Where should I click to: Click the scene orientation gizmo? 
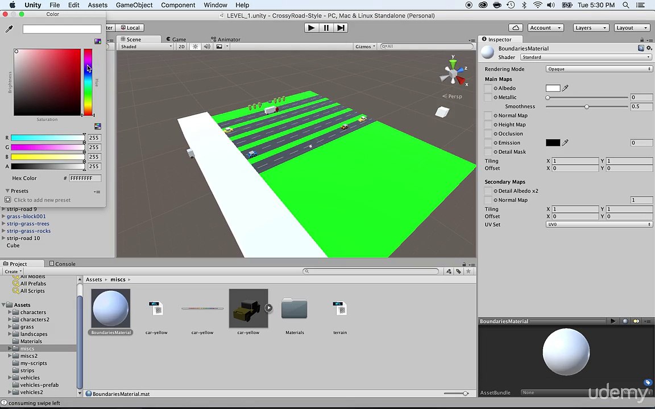453,73
